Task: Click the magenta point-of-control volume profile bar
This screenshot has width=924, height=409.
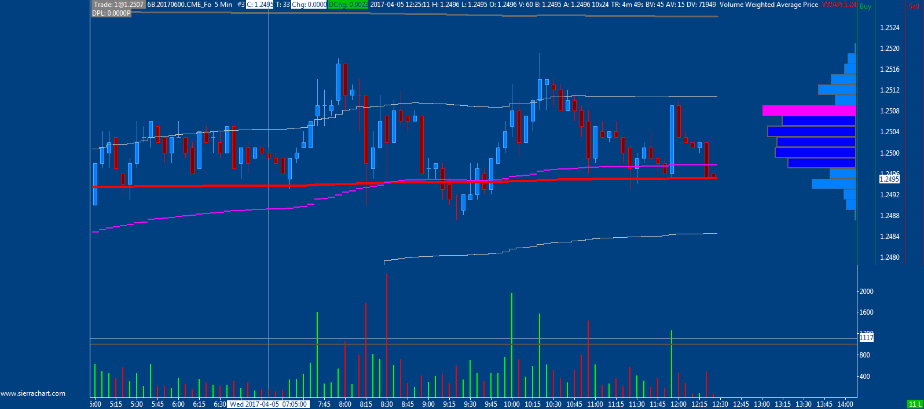Action: pos(809,110)
